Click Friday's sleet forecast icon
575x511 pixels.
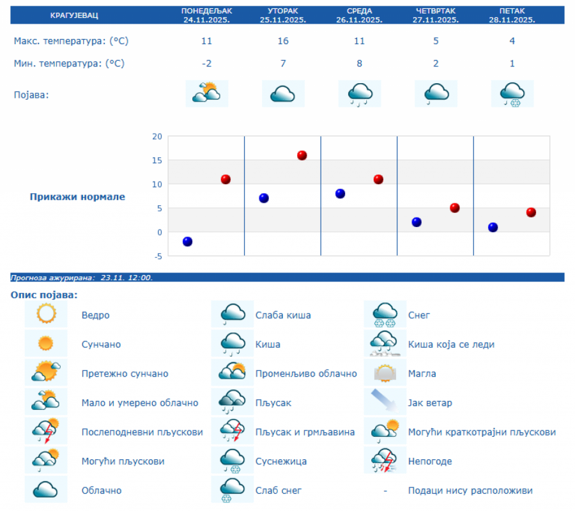(512, 93)
